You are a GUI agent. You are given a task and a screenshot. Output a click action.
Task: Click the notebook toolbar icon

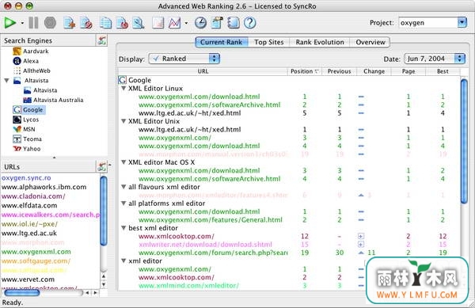(x=234, y=23)
